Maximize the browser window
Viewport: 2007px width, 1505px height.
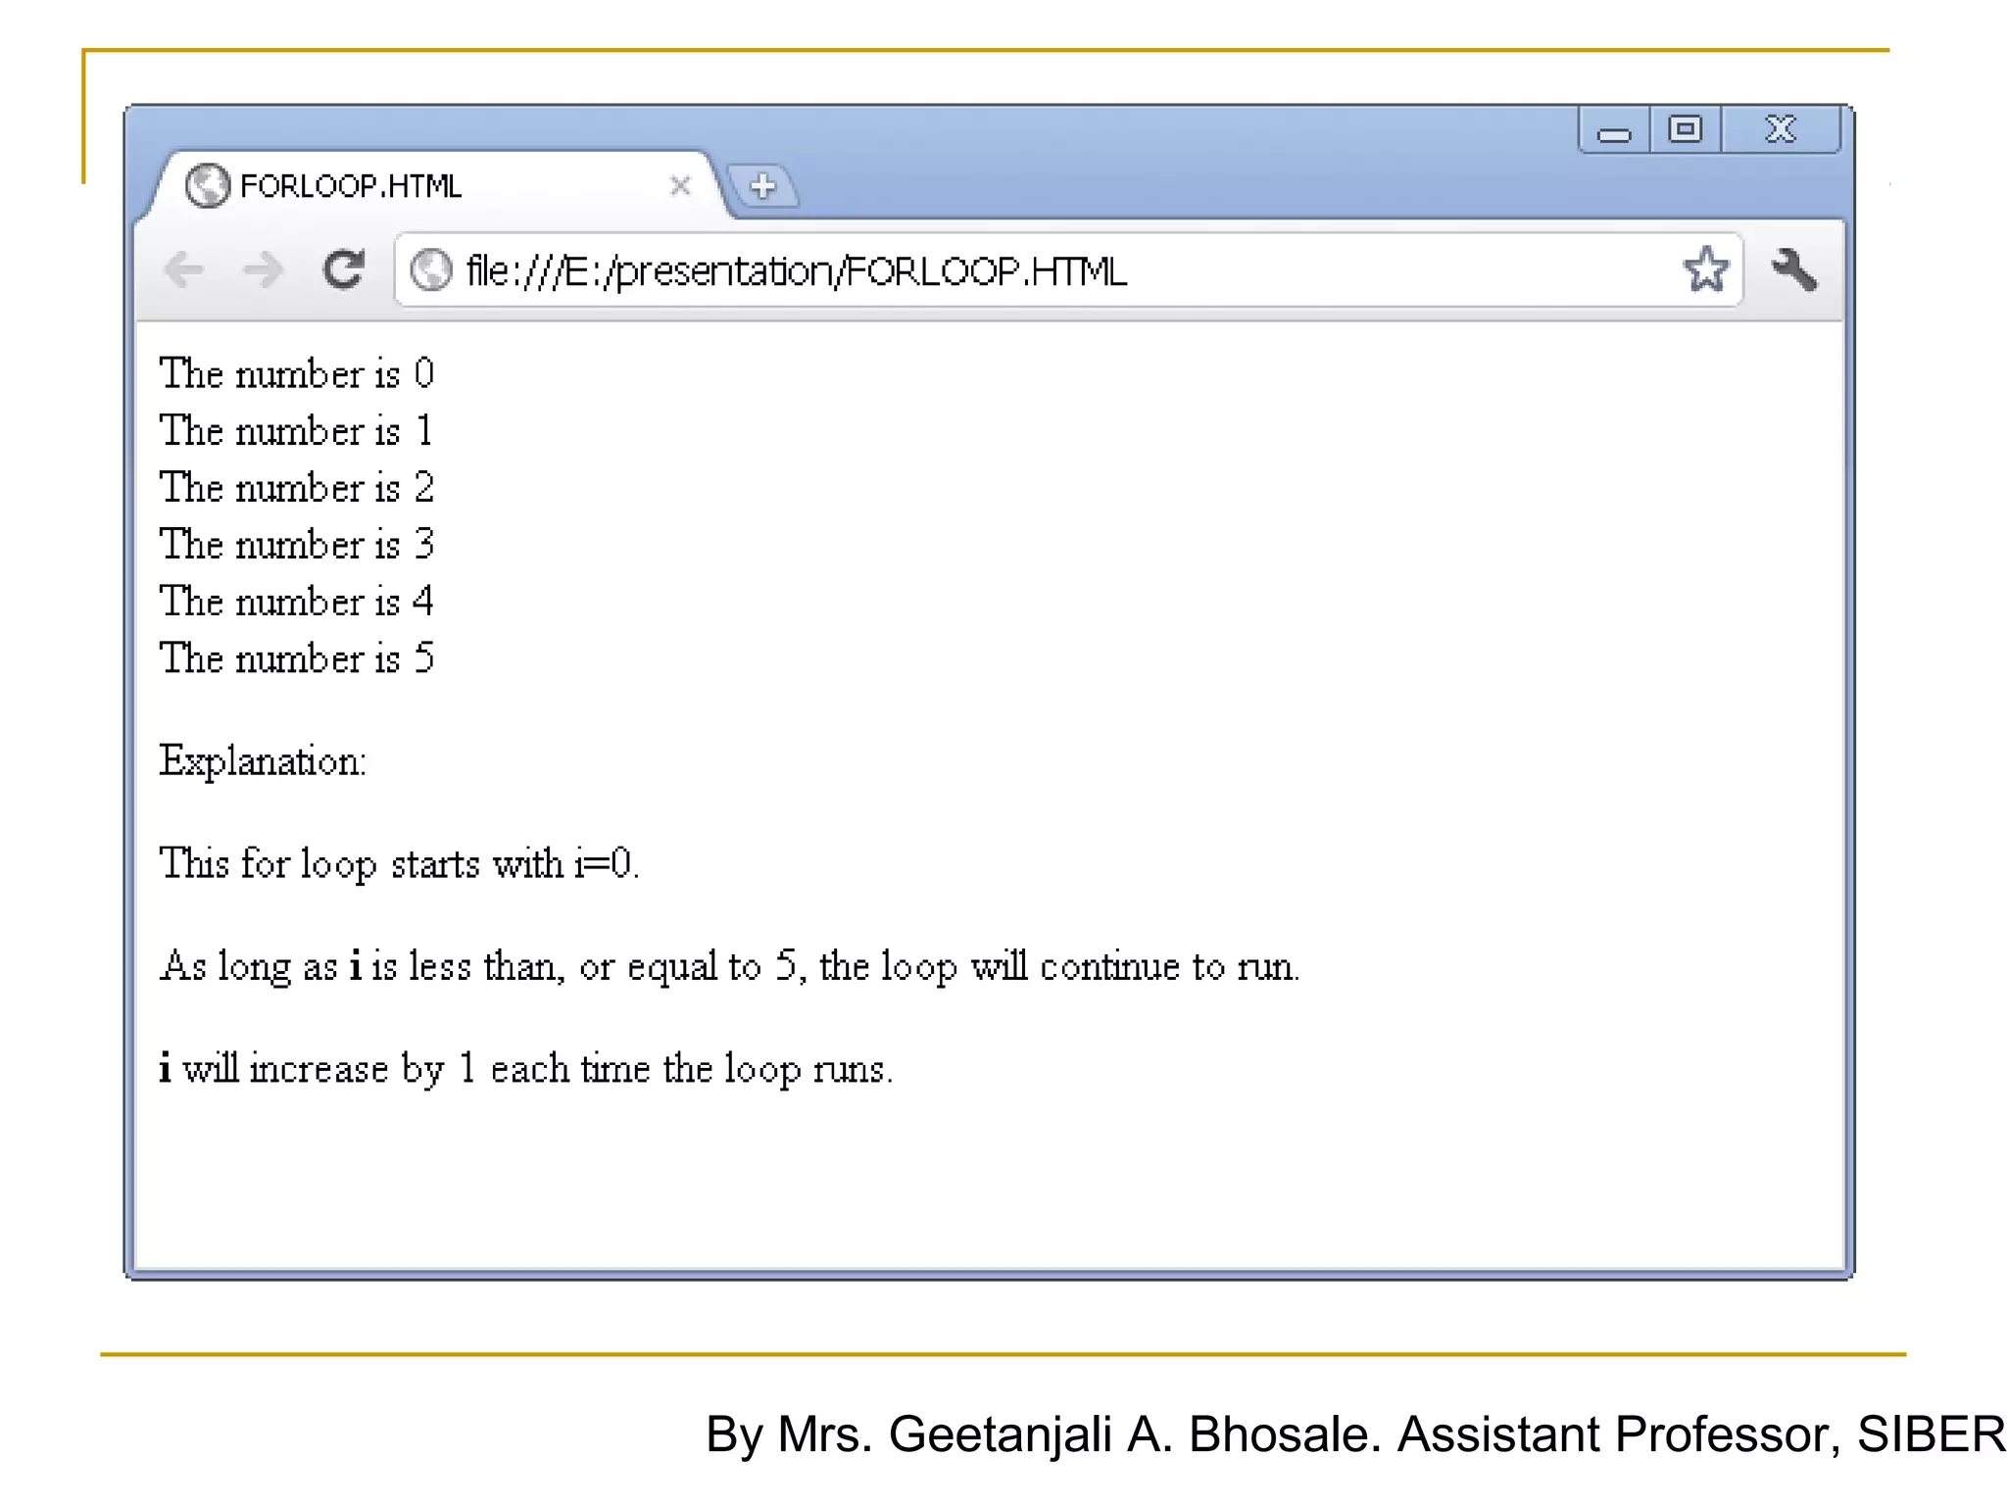pos(1686,130)
